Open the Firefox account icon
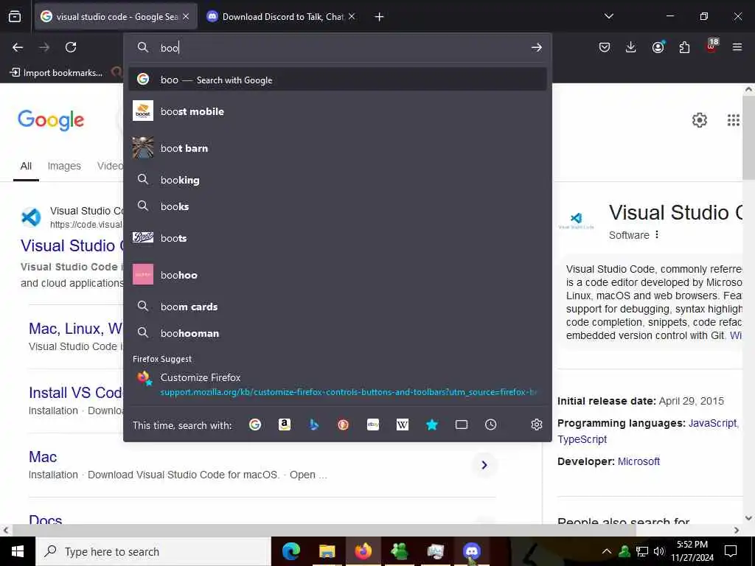The width and height of the screenshot is (755, 566). (658, 47)
